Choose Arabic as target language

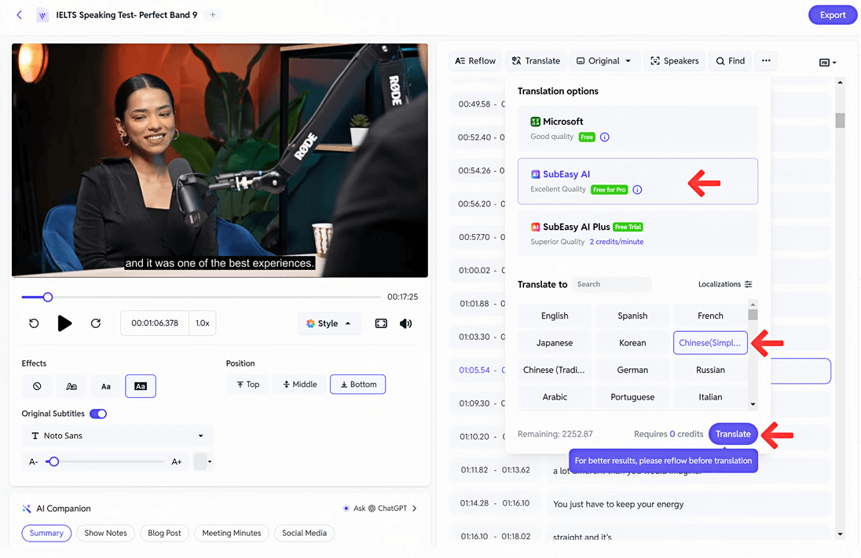pos(555,396)
